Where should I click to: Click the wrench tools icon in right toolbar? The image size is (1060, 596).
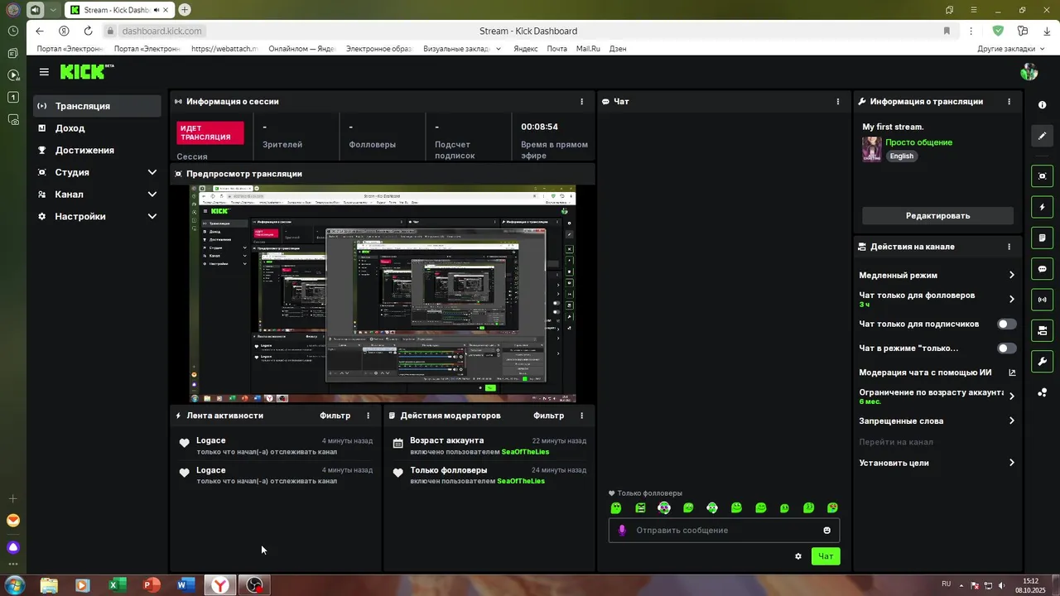pyautogui.click(x=1043, y=362)
